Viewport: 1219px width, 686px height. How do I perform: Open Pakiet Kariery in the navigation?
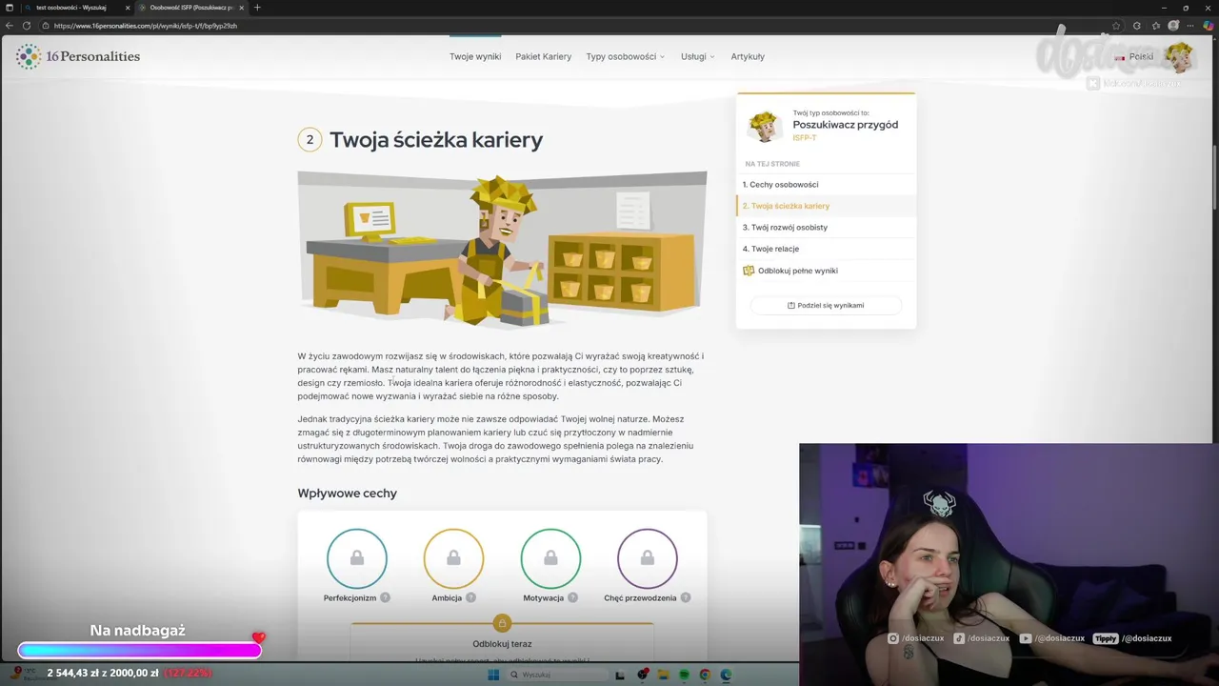click(x=544, y=56)
